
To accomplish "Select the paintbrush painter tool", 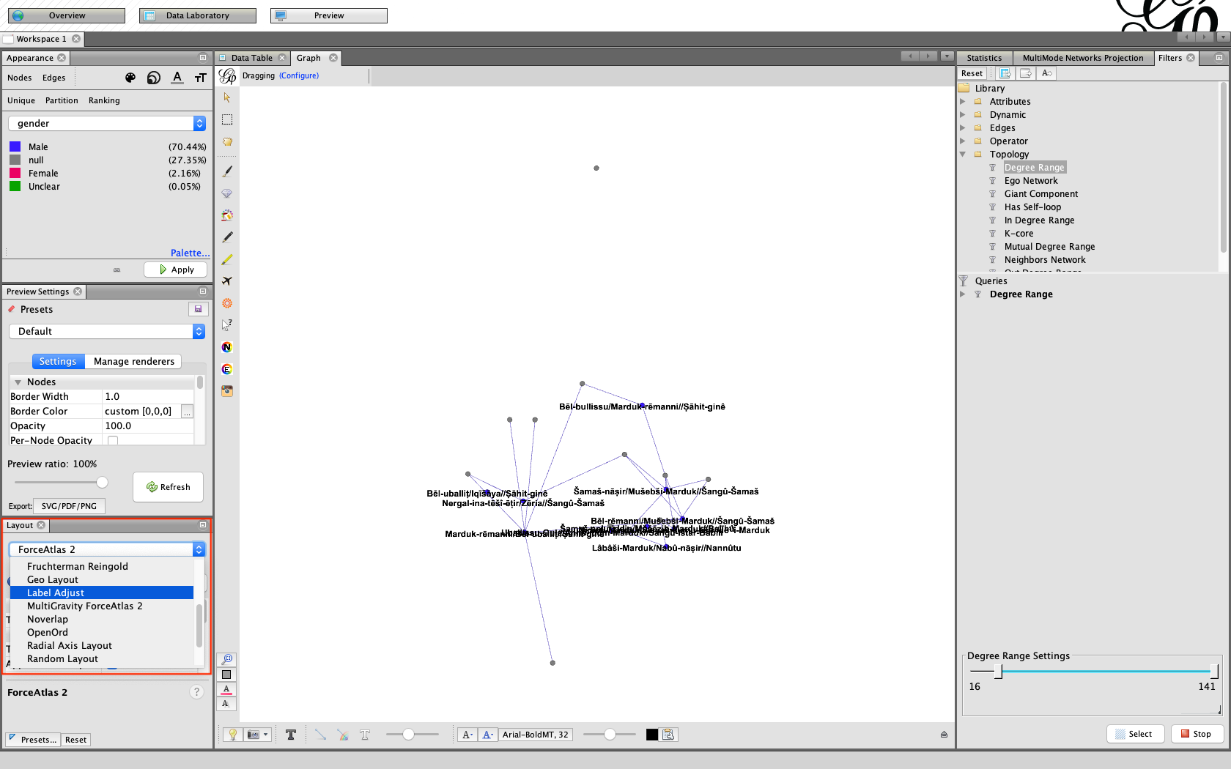I will tap(227, 171).
